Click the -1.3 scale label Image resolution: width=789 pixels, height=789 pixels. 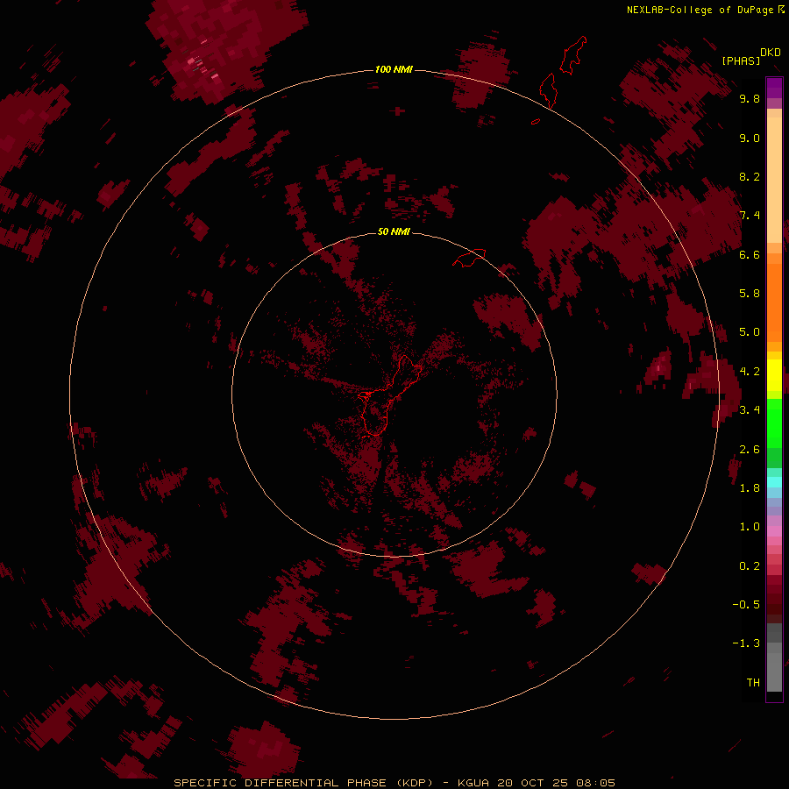746,643
